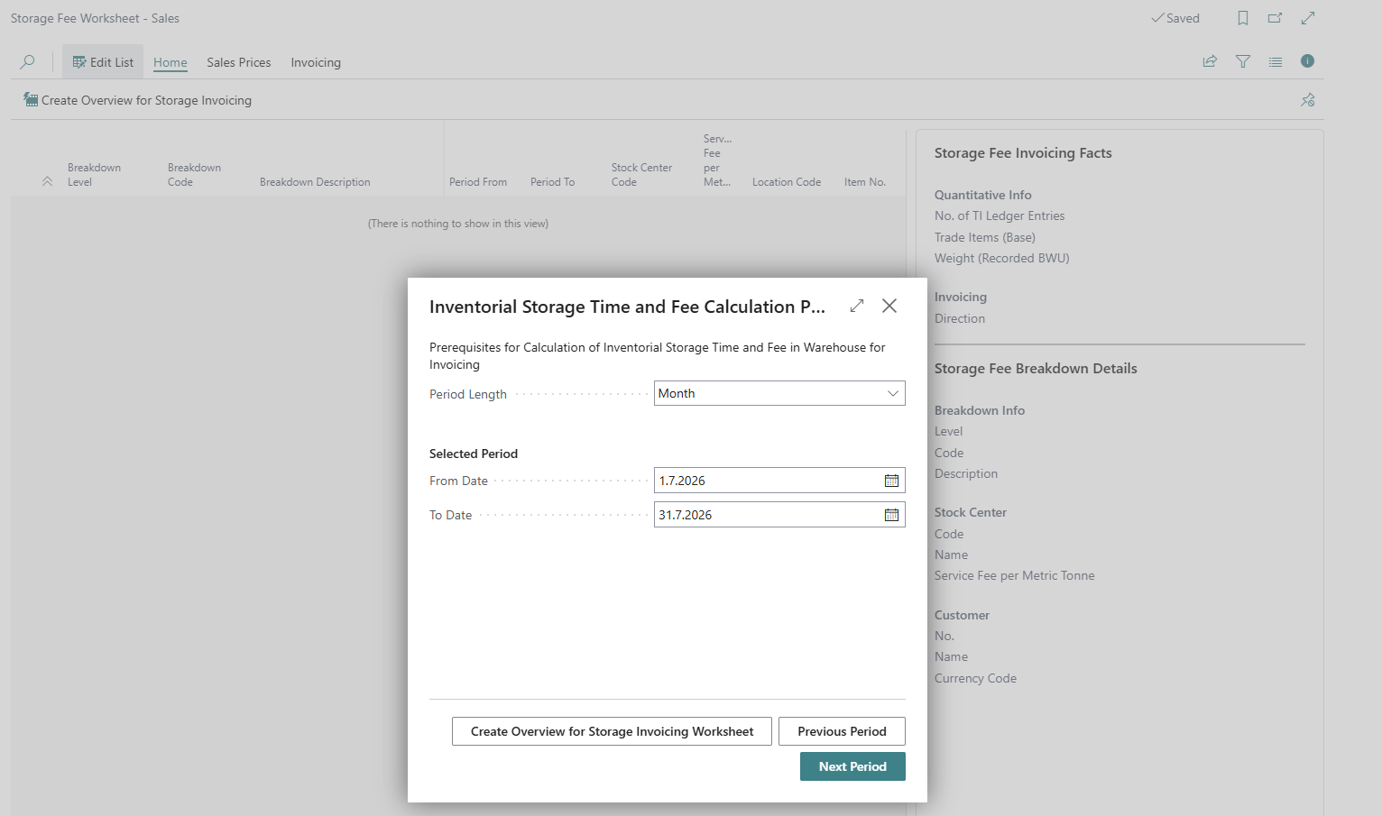This screenshot has width=1382, height=816.
Task: Click the search magnifier icon
Action: tap(28, 62)
